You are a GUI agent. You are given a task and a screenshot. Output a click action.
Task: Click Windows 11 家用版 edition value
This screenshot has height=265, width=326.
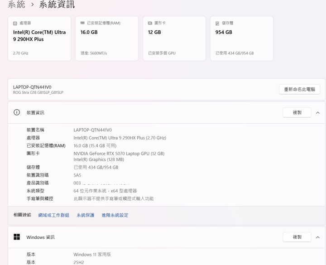point(92,255)
